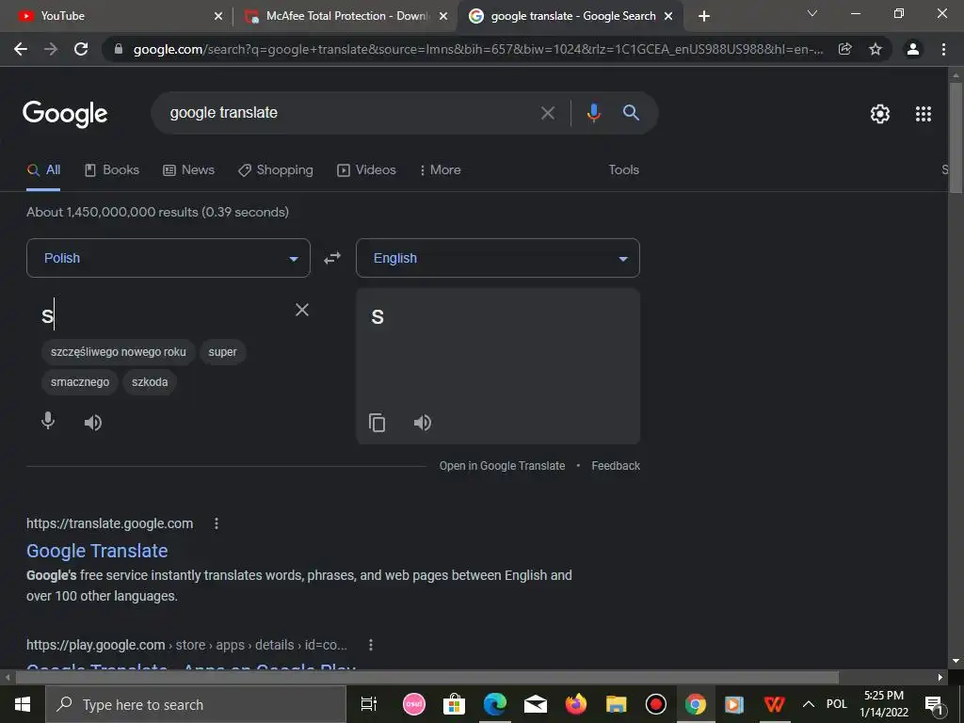This screenshot has height=723, width=964.
Task: Go back to previous page
Action: [x=21, y=49]
